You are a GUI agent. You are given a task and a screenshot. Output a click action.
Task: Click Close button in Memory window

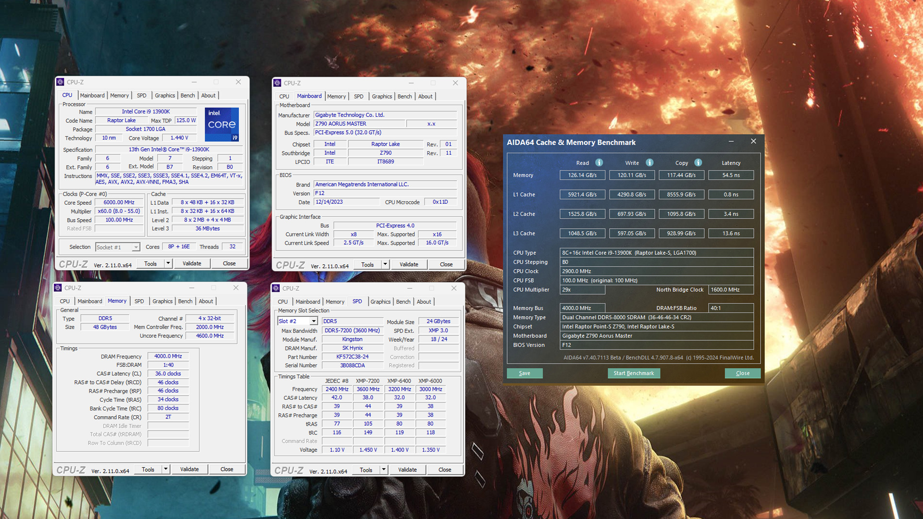(x=227, y=469)
